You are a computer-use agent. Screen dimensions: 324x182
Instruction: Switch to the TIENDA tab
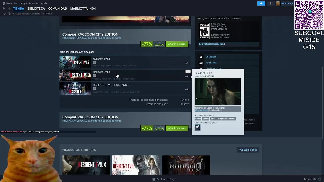pos(18,8)
